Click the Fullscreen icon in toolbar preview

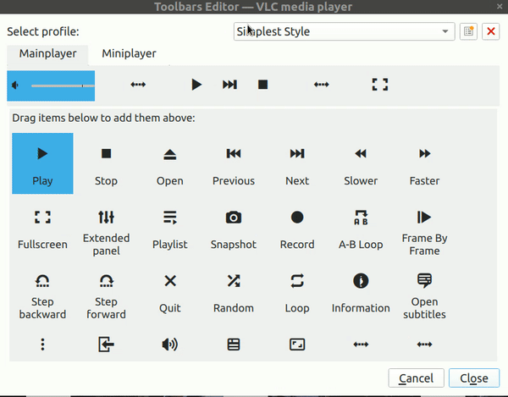click(x=379, y=85)
